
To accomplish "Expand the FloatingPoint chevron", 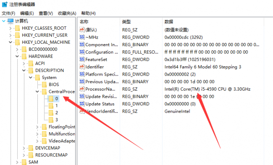I will [x=37, y=127].
